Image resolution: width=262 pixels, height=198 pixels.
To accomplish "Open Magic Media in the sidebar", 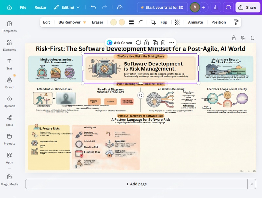I will (9, 181).
